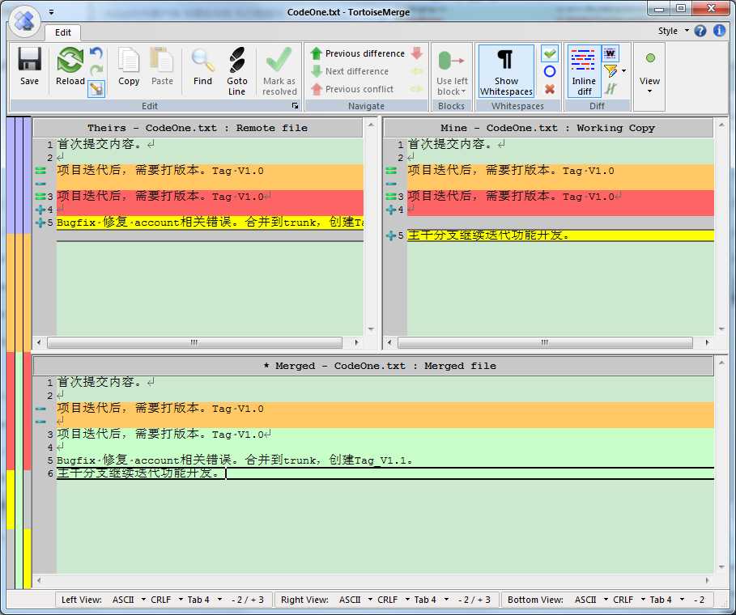The height and width of the screenshot is (615, 736).
Task: Reload the files using Reload icon
Action: pyautogui.click(x=70, y=66)
